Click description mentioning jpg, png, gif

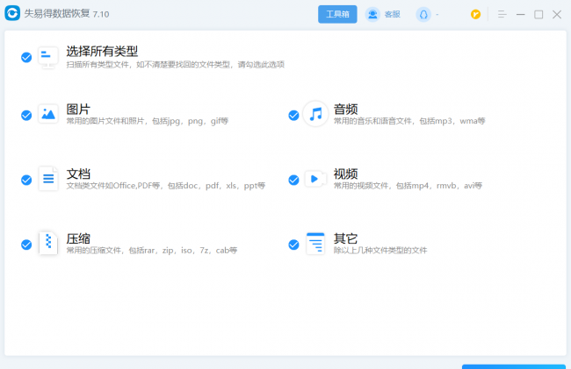147,121
